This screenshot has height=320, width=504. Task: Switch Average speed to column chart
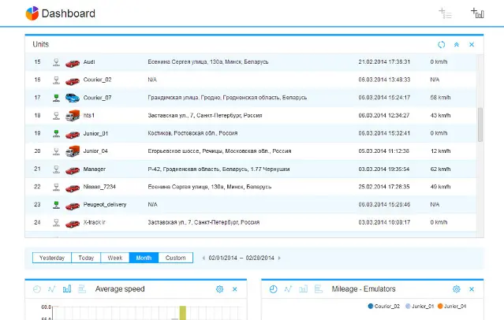pyautogui.click(x=67, y=289)
